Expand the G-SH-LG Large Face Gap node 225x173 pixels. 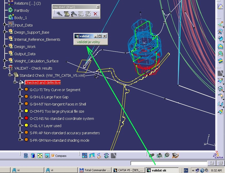[20, 97]
